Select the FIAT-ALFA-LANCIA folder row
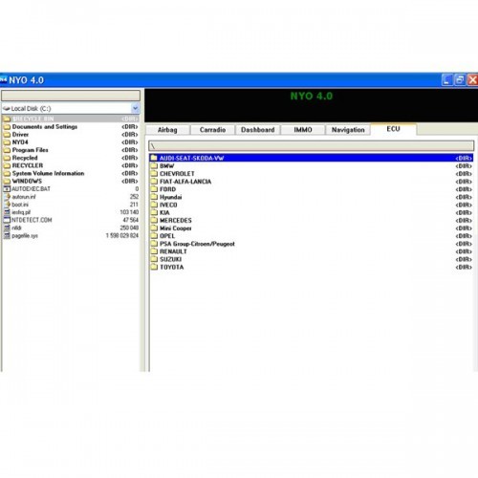Viewport: 478px width, 478px height. [312, 182]
